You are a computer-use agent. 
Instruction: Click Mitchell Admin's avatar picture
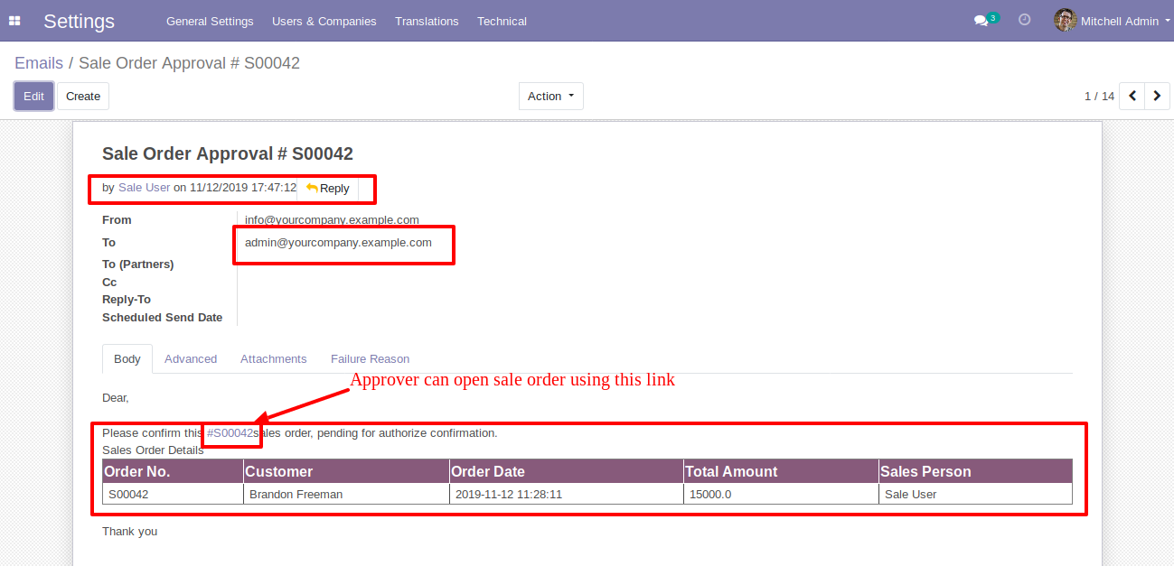tap(1065, 20)
